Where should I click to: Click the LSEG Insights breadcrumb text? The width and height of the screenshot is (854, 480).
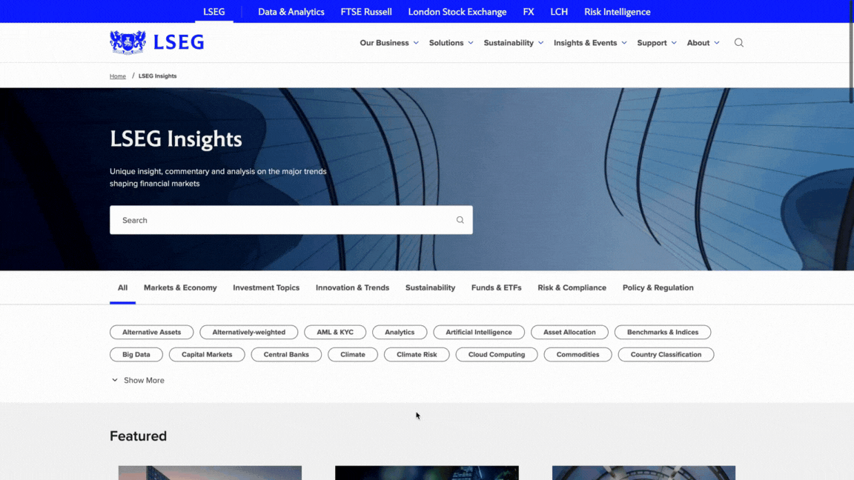click(x=157, y=76)
